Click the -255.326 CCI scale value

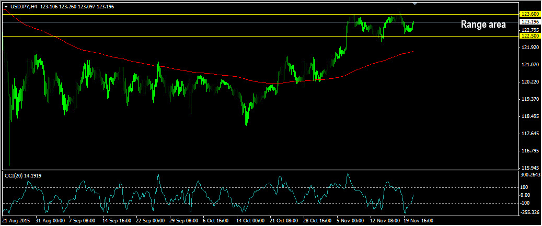[x=531, y=212]
